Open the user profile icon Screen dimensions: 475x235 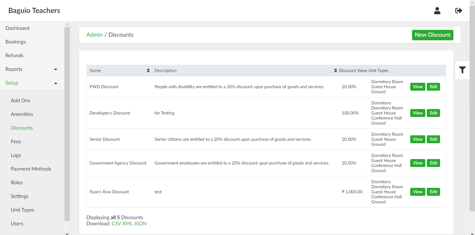tap(437, 11)
